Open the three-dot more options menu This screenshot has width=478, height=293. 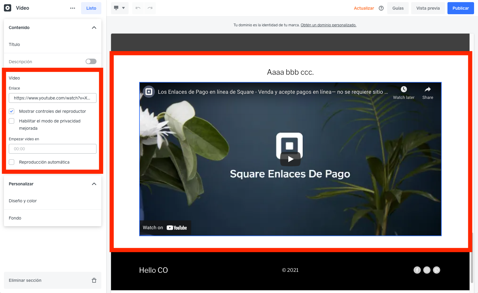73,8
